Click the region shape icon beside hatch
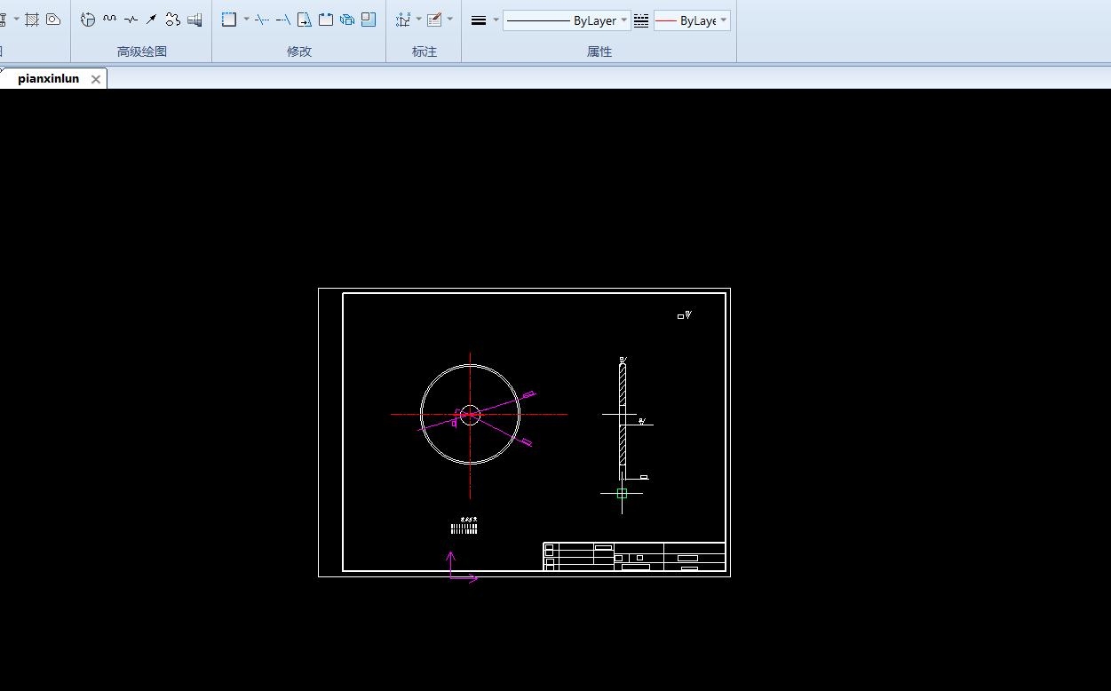Image resolution: width=1111 pixels, height=691 pixels. [53, 20]
